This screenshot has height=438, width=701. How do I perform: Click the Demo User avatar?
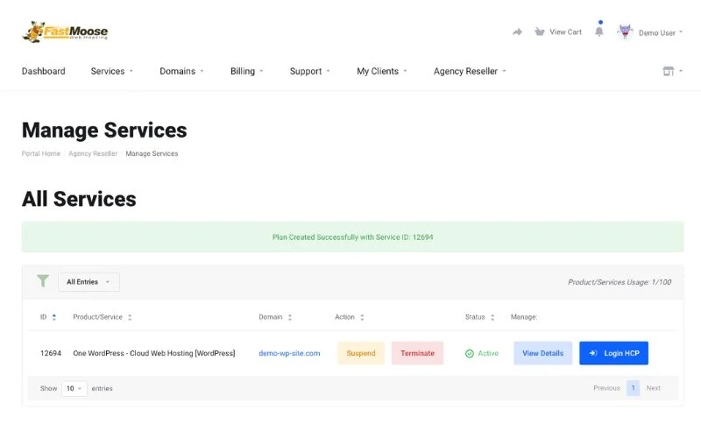coord(625,32)
